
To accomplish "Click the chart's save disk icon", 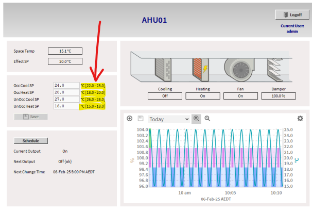I will point(139,119).
